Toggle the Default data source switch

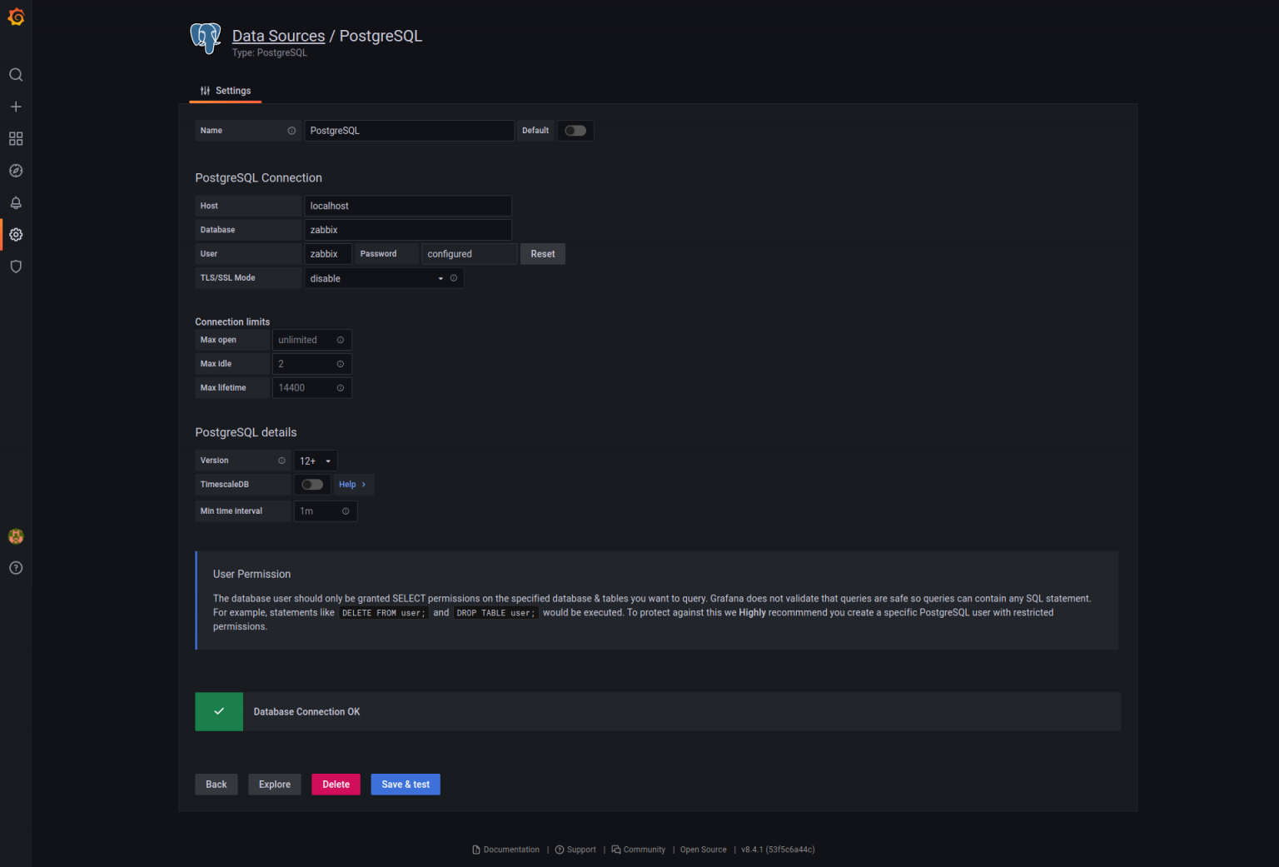pos(575,131)
